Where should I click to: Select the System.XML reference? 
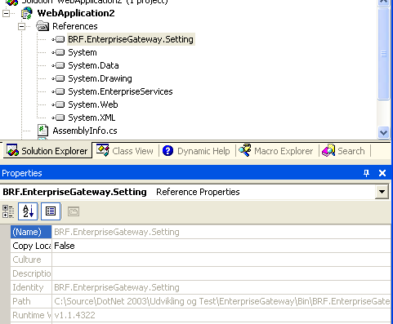pos(92,118)
